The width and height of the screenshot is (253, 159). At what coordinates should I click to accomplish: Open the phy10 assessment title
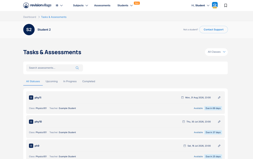pyautogui.click(x=38, y=121)
